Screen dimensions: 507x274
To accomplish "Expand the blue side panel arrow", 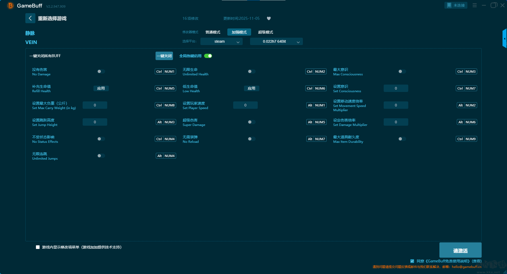I will pyautogui.click(x=504, y=39).
